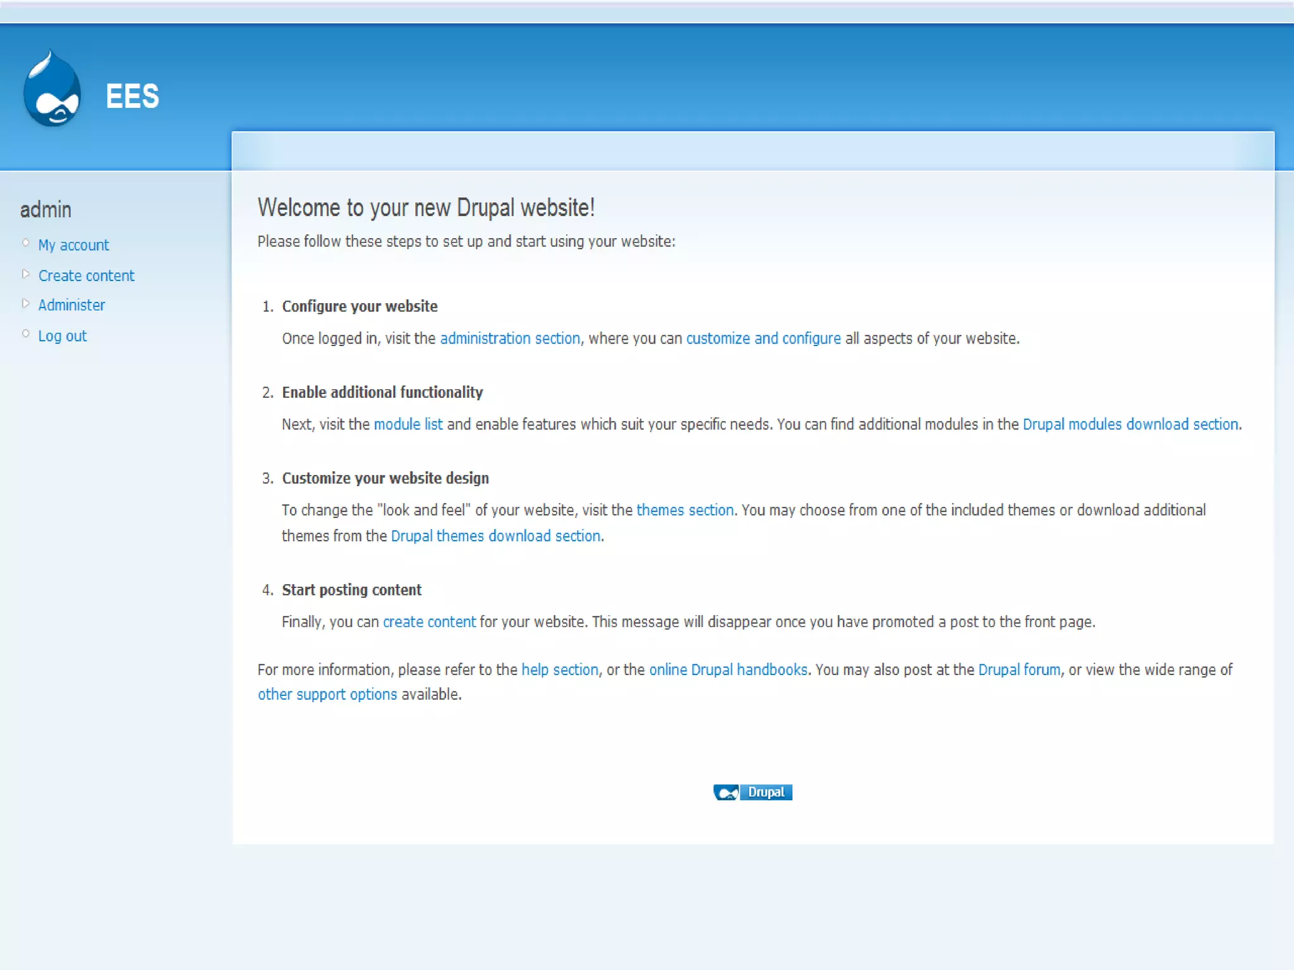This screenshot has height=970, width=1294.
Task: Open the Administer sidebar item
Action: click(x=71, y=305)
